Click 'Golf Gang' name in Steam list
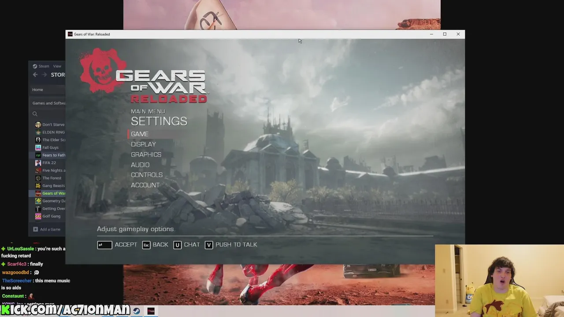 point(52,216)
